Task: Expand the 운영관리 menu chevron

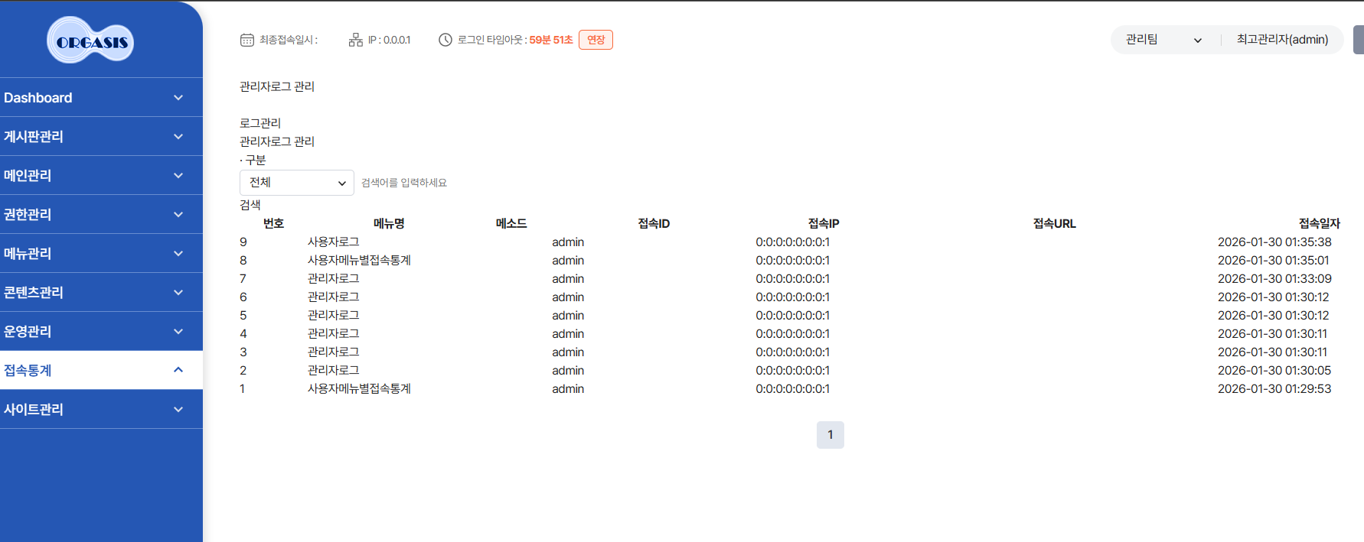Action: click(x=178, y=332)
